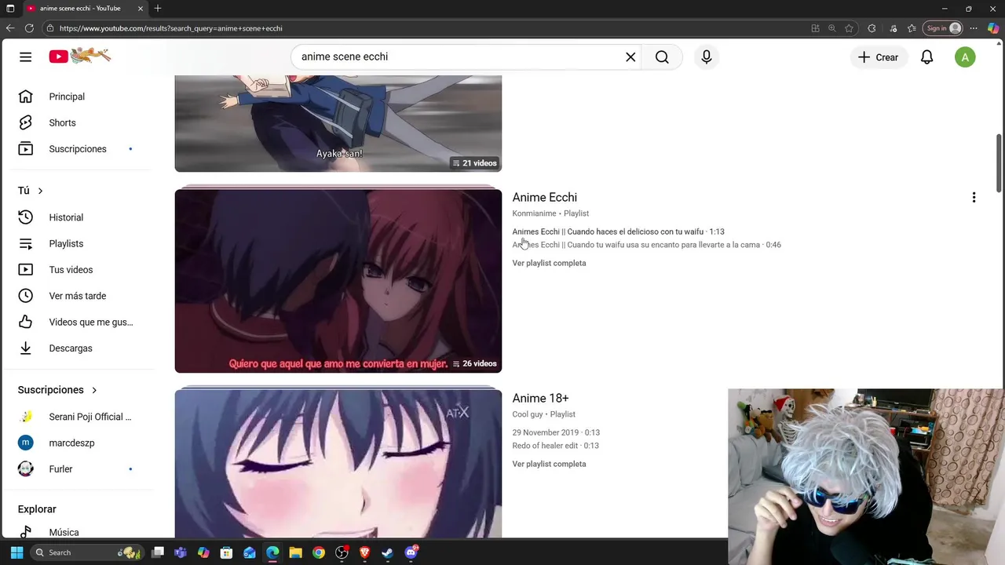Open the Cool guy channel link

[528, 414]
